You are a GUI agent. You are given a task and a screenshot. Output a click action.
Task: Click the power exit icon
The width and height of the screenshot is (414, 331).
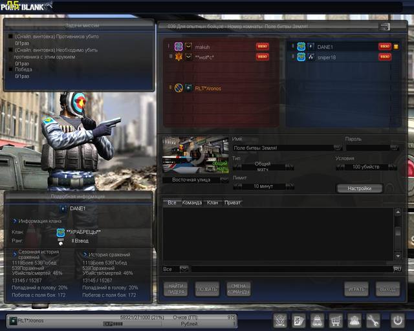tap(398, 321)
